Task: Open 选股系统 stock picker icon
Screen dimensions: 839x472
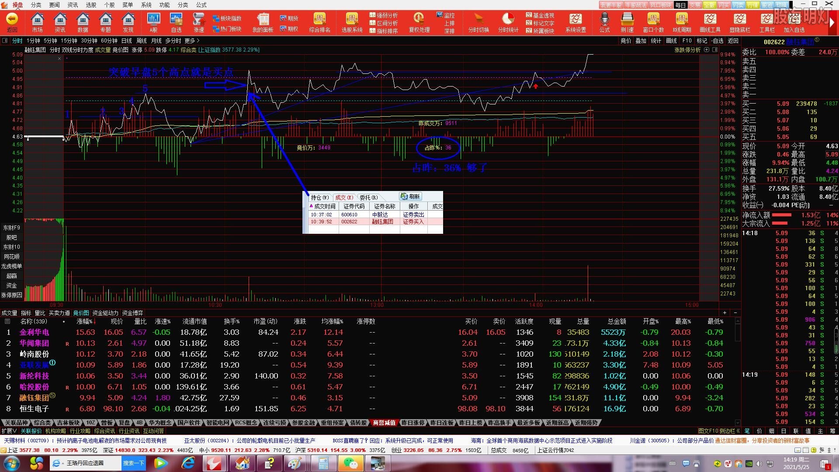Action: (x=352, y=22)
